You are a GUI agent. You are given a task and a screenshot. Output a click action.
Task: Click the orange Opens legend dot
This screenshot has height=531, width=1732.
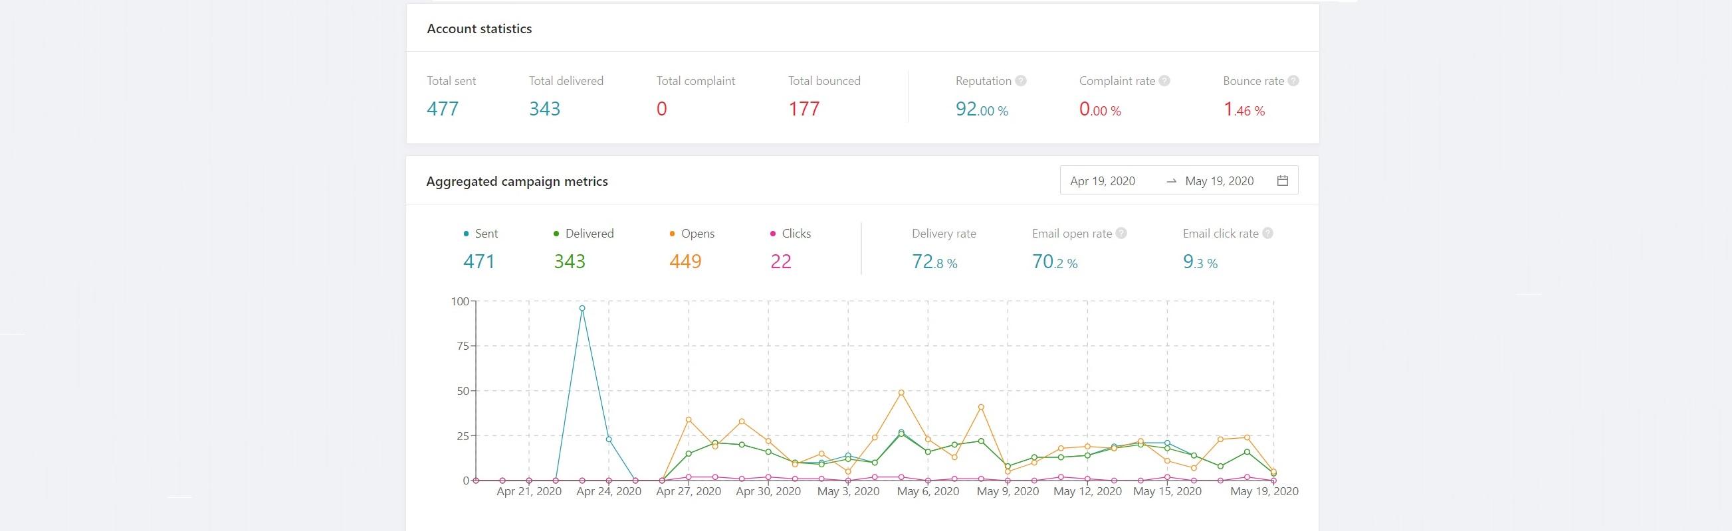[672, 234]
